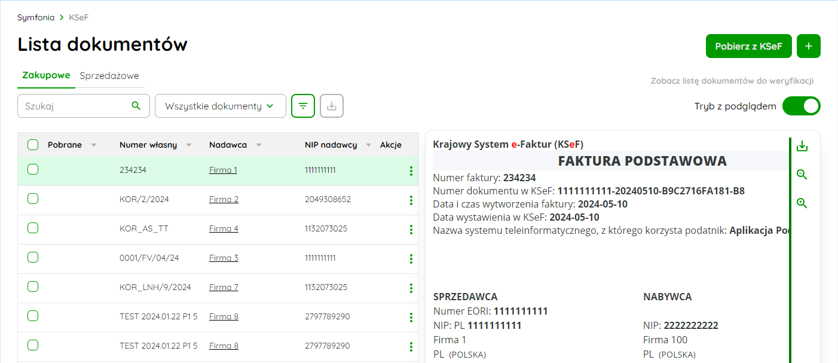Open the Nadawca column filter arrow
This screenshot has width=838, height=363.
tap(259, 145)
